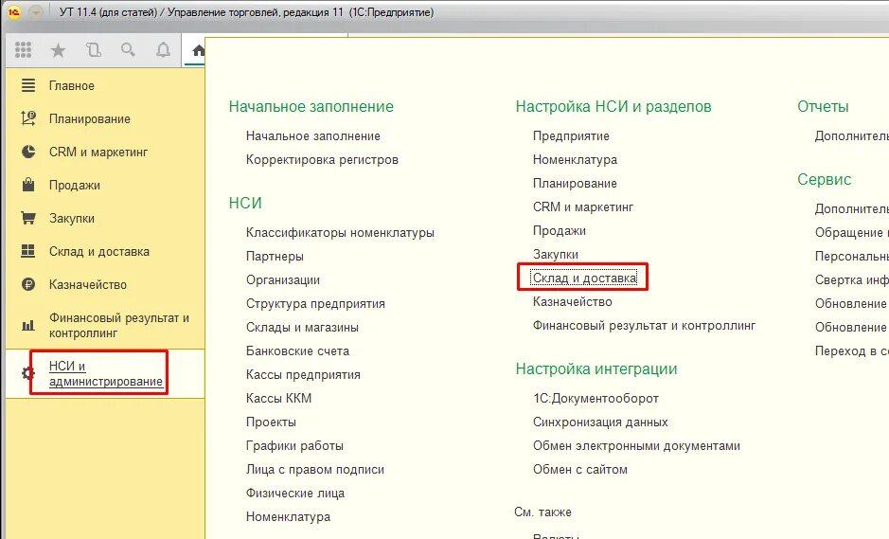
Task: Open Финансовый результат и контроллинг settings
Action: 644,326
